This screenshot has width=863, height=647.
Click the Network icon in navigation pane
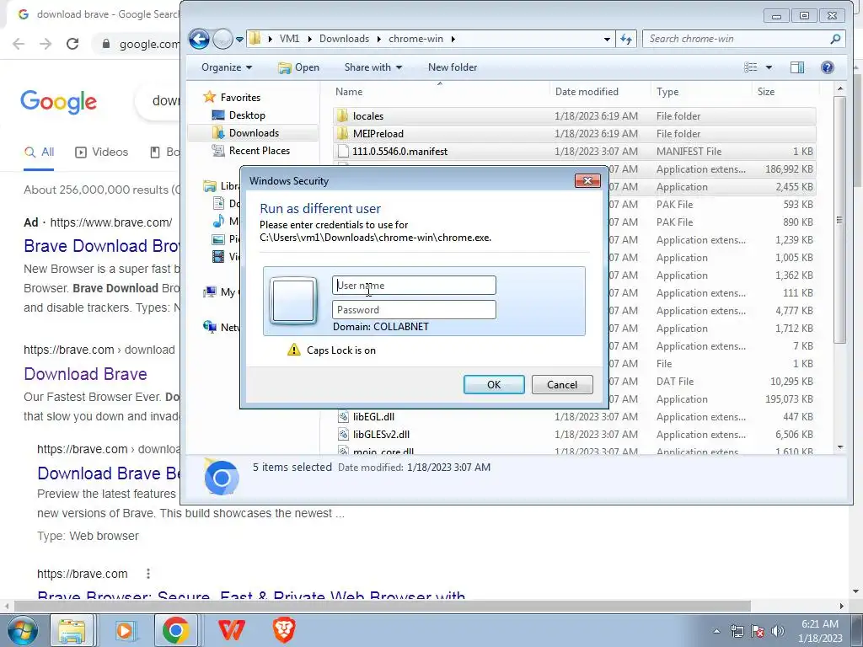210,327
